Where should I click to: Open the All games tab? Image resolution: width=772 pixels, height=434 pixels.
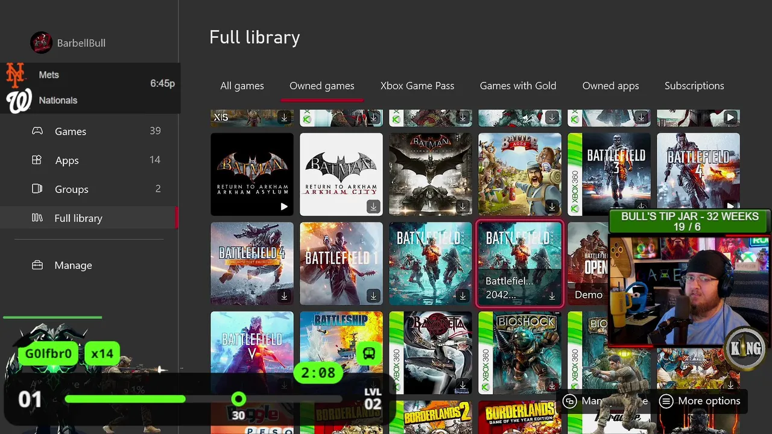[x=242, y=86]
